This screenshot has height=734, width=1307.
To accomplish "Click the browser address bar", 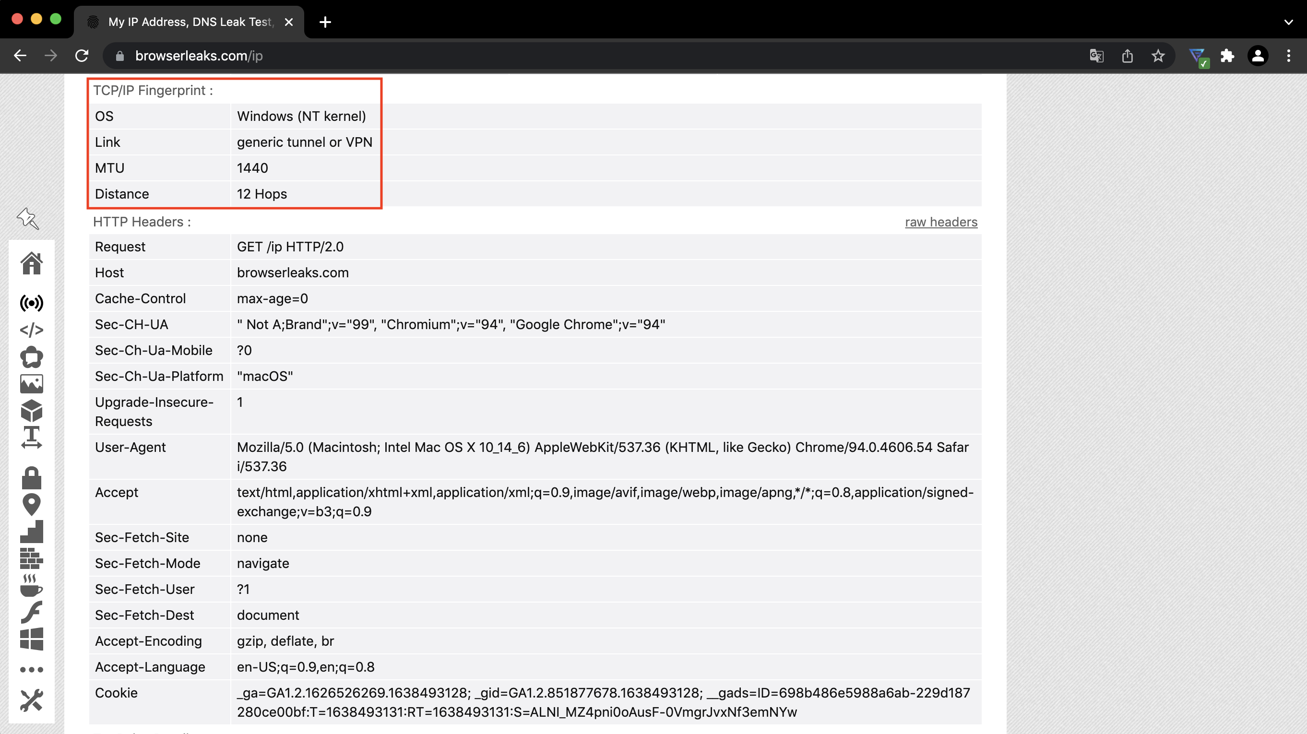I will (558, 56).
